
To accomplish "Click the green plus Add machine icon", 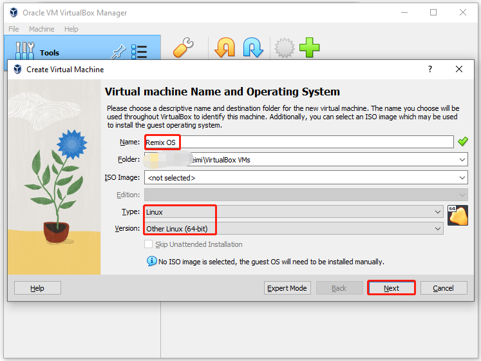I will [x=309, y=48].
